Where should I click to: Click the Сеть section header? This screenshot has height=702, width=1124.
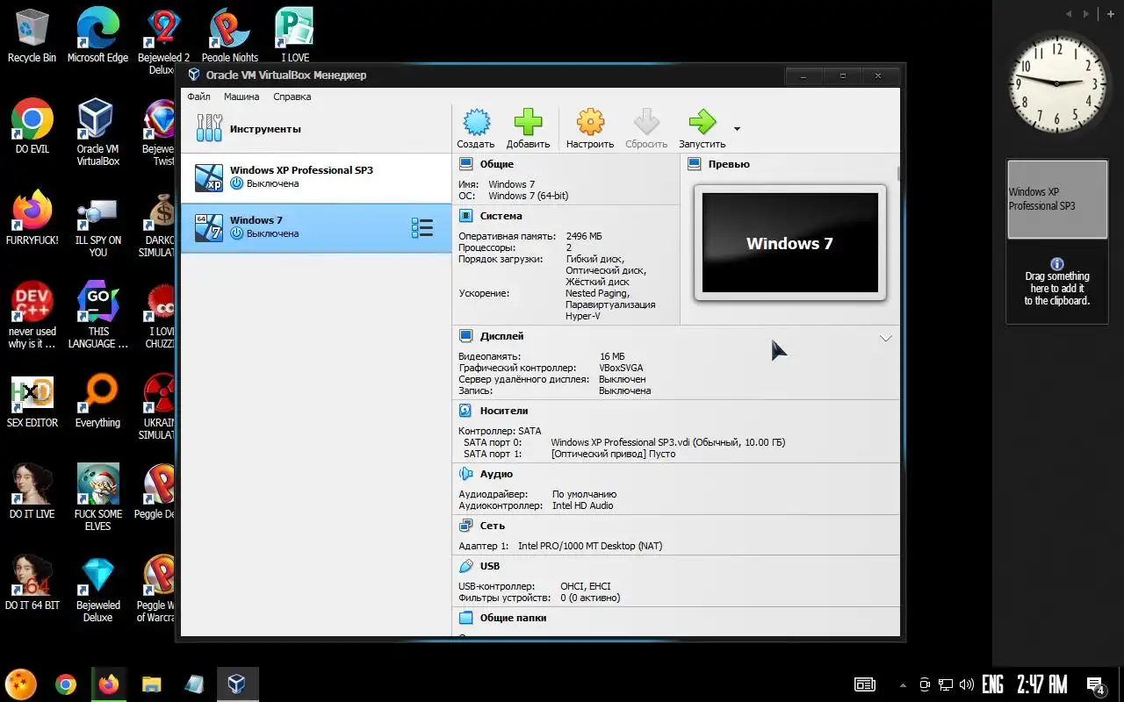click(493, 526)
